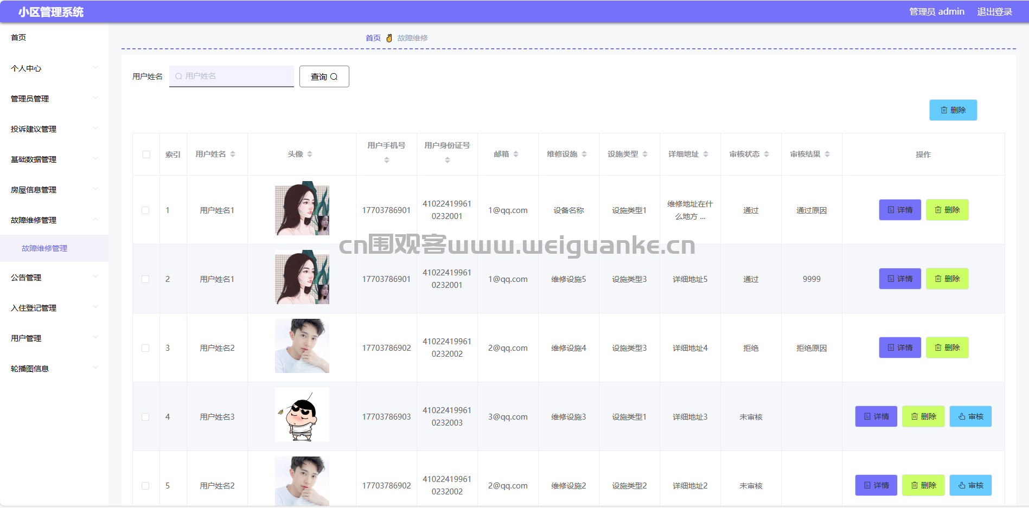This screenshot has height=508, width=1029.
Task: Sort table by 邮箱 column arrows
Action: 516,155
